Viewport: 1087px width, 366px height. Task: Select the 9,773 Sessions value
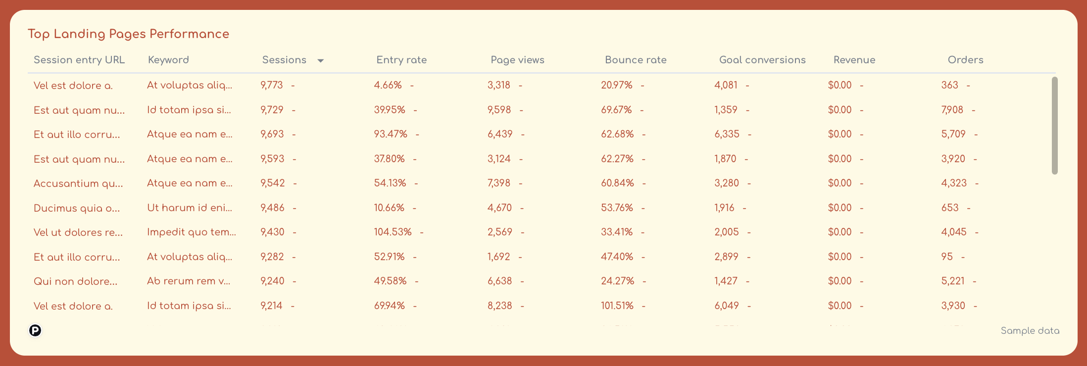(272, 85)
